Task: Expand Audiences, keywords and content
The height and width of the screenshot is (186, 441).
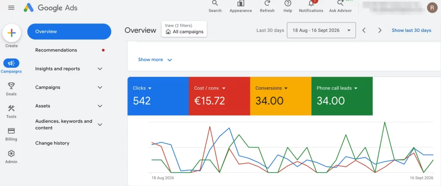Action: click(x=100, y=125)
